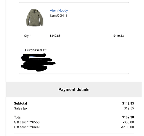The height and width of the screenshot is (136, 144).
Task: Click the Sales tax label
Action: coord(21,108)
